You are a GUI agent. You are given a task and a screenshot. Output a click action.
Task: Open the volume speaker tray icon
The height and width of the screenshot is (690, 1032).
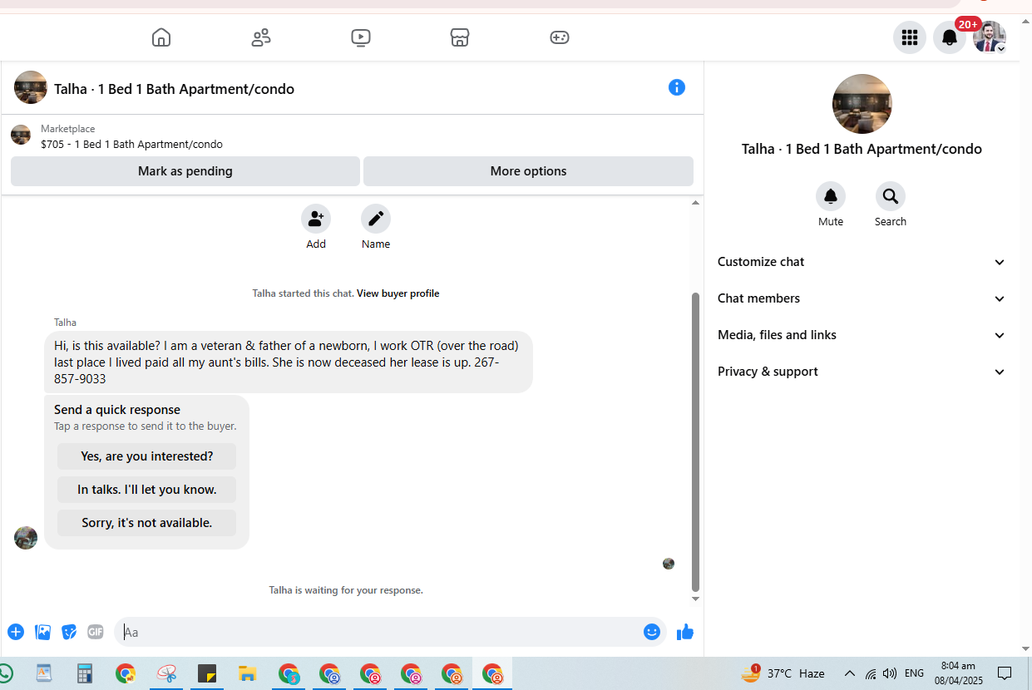(890, 673)
